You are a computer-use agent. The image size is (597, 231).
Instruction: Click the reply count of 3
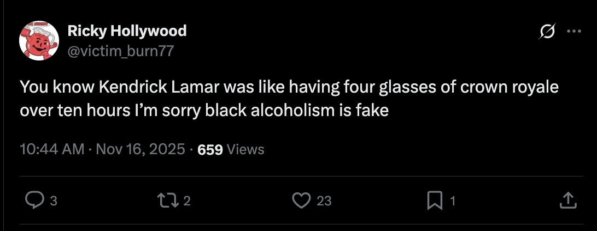[x=53, y=201]
